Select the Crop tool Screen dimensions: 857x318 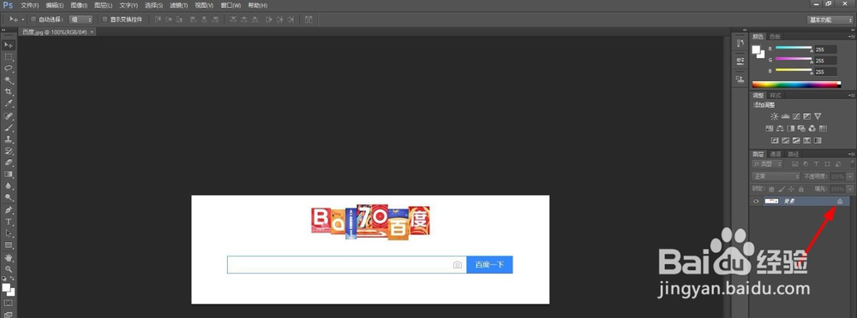9,91
